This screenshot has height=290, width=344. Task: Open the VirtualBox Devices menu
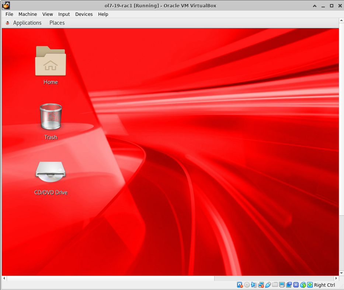(x=84, y=14)
